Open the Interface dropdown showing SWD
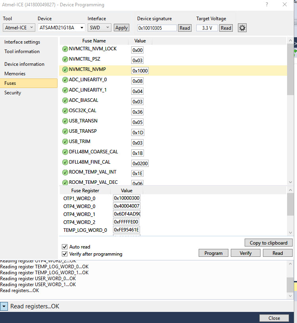This screenshot has width=297, height=323. (x=100, y=28)
